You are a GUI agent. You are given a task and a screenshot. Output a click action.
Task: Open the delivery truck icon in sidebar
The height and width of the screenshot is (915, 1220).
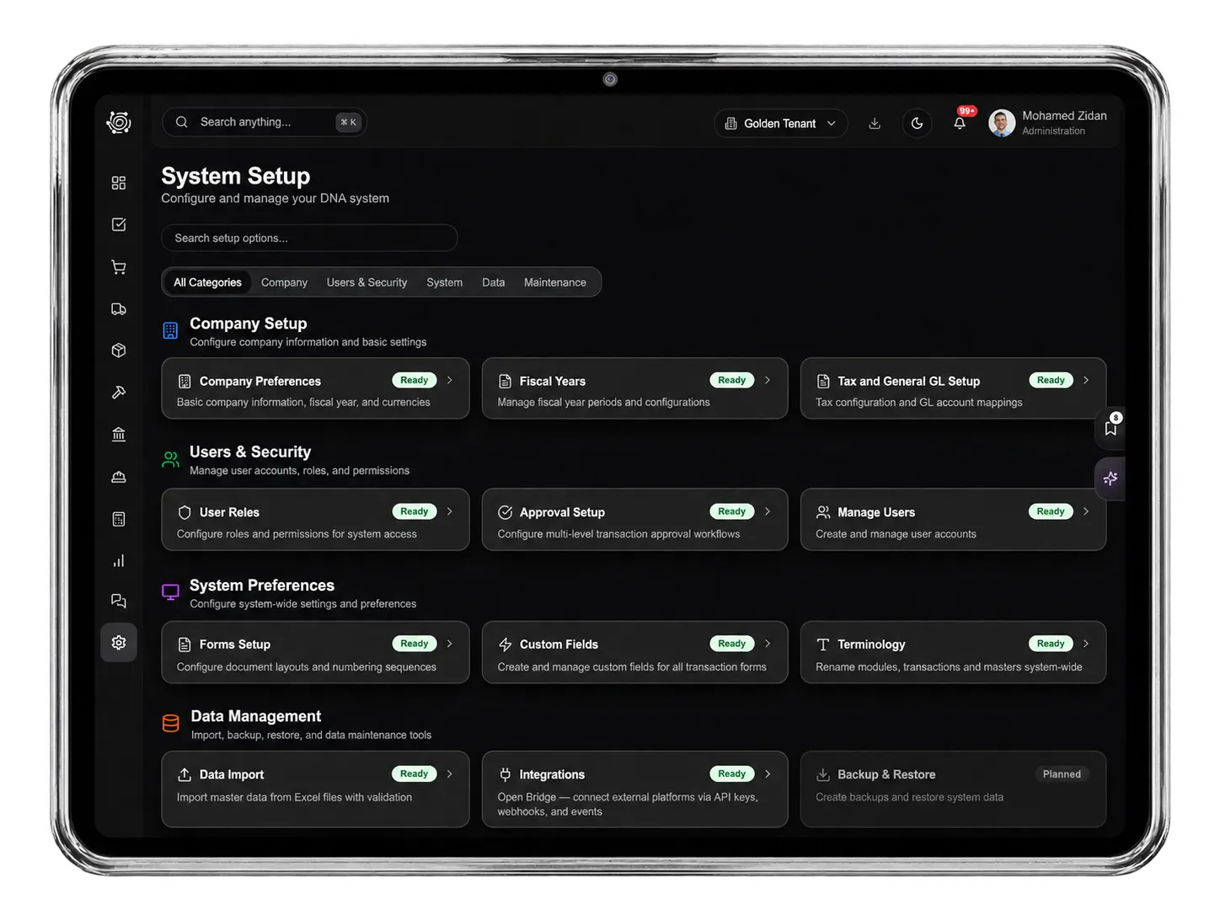tap(119, 309)
